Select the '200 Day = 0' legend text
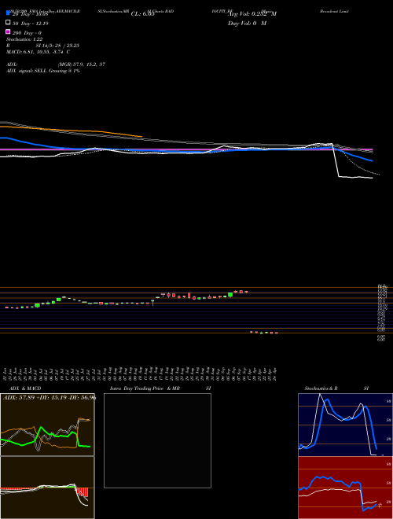The image size is (393, 519). (27, 33)
